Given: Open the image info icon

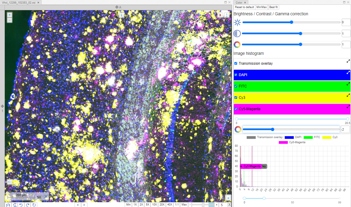Looking at the screenshot, I should (x=122, y=15).
